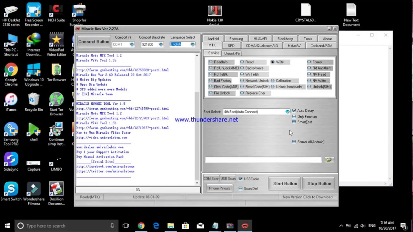Open Free Screen Recorder desktop icon
413x232 pixels.
(34, 15)
